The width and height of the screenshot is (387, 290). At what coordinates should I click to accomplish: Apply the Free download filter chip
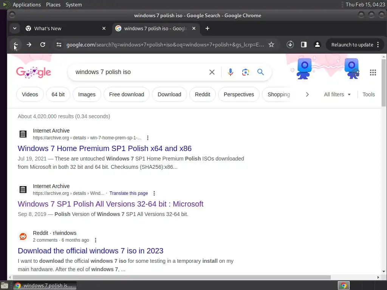click(x=126, y=94)
